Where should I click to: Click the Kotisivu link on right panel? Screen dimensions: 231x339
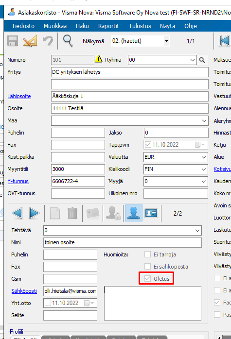[x=222, y=169]
